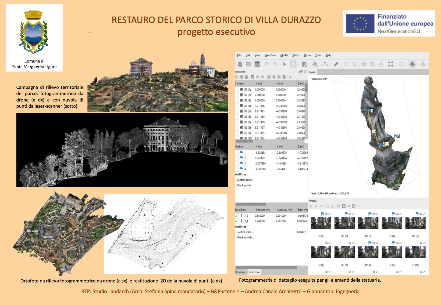Open Photos pane thumbnail size dropdown
The image size is (441, 305).
pos(357,206)
